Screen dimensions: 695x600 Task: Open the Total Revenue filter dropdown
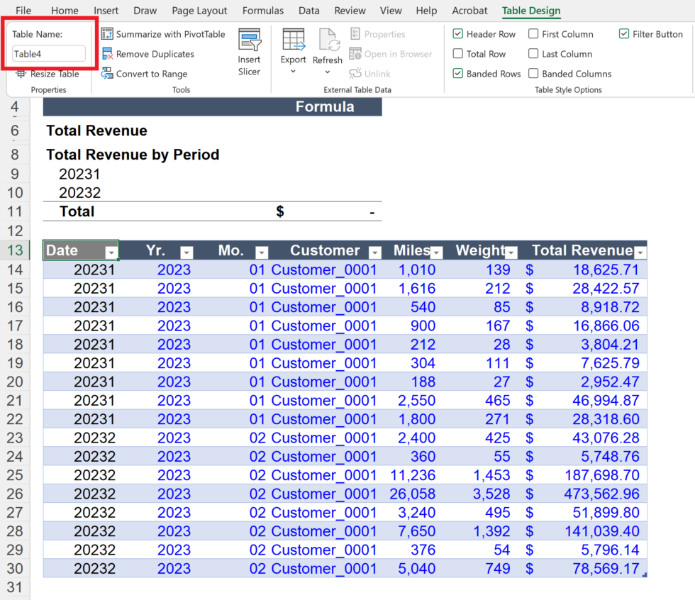coord(640,252)
